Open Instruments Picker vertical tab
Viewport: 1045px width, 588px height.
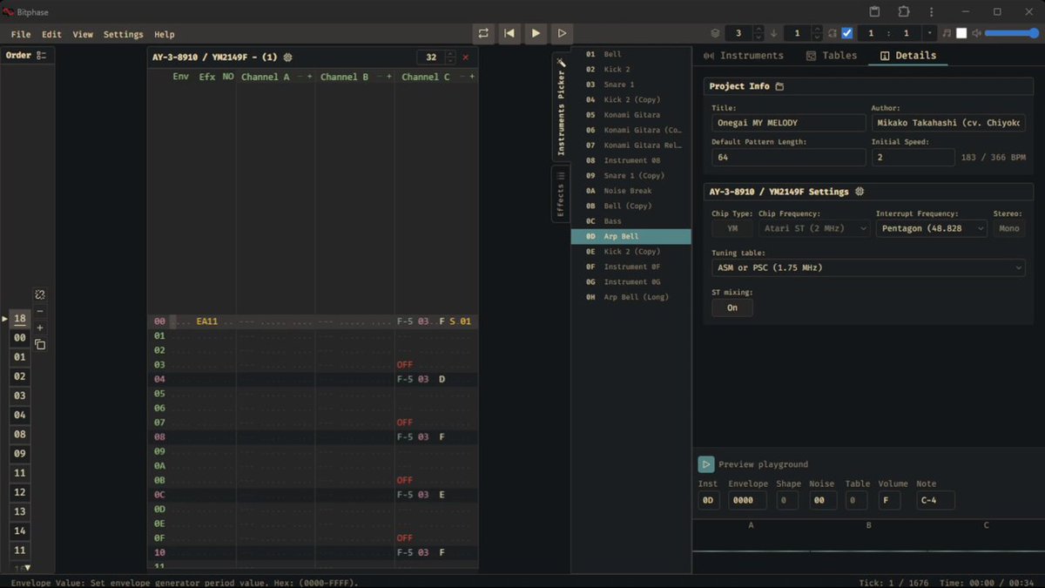click(561, 105)
